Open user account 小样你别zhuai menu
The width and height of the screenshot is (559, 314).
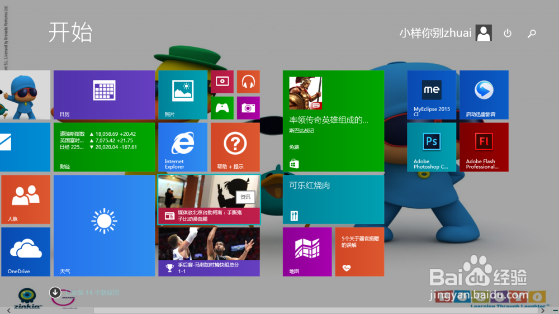446,33
